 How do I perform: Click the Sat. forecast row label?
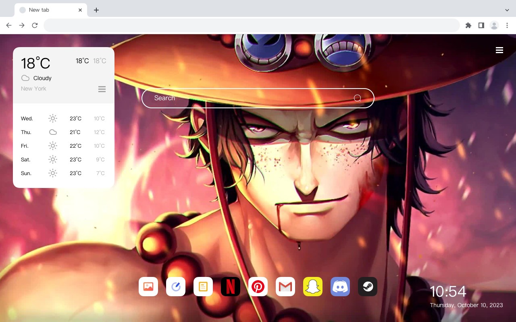click(26, 159)
